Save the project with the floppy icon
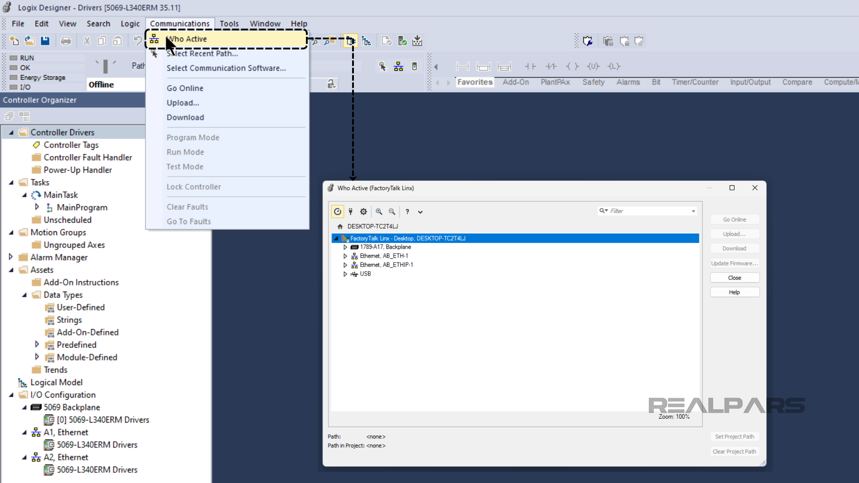 (45, 41)
